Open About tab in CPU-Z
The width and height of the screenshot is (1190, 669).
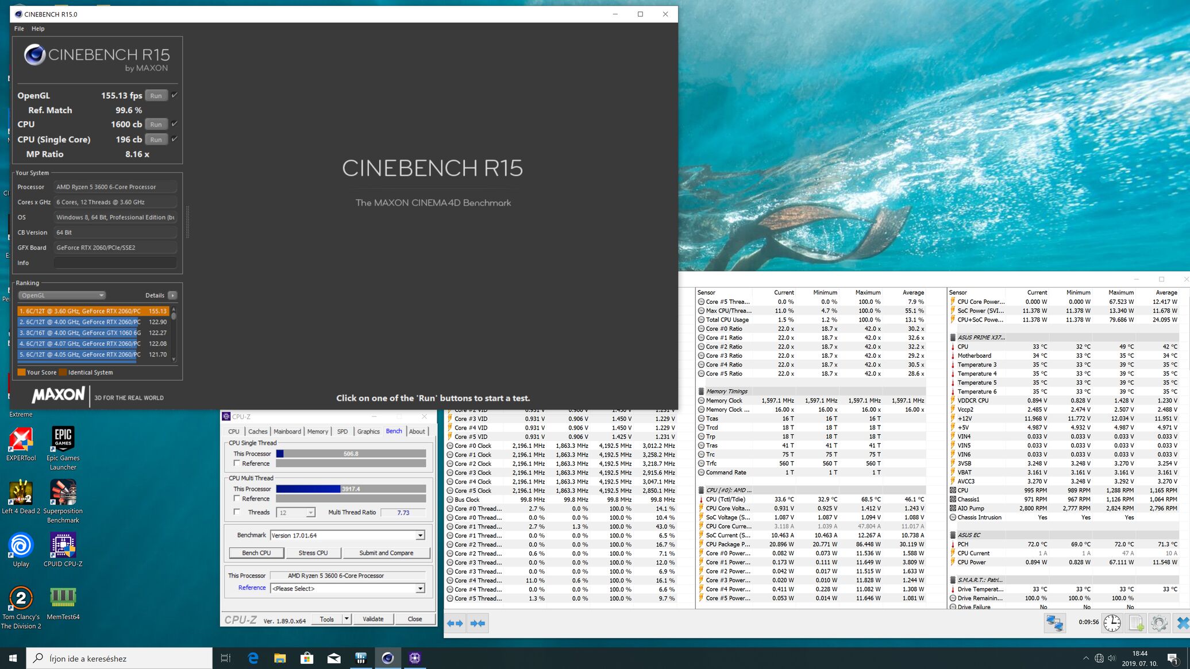click(x=417, y=431)
